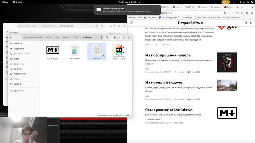Expand 'User Communities' bookmarks folder
The height and width of the screenshot is (143, 255).
click(204, 17)
